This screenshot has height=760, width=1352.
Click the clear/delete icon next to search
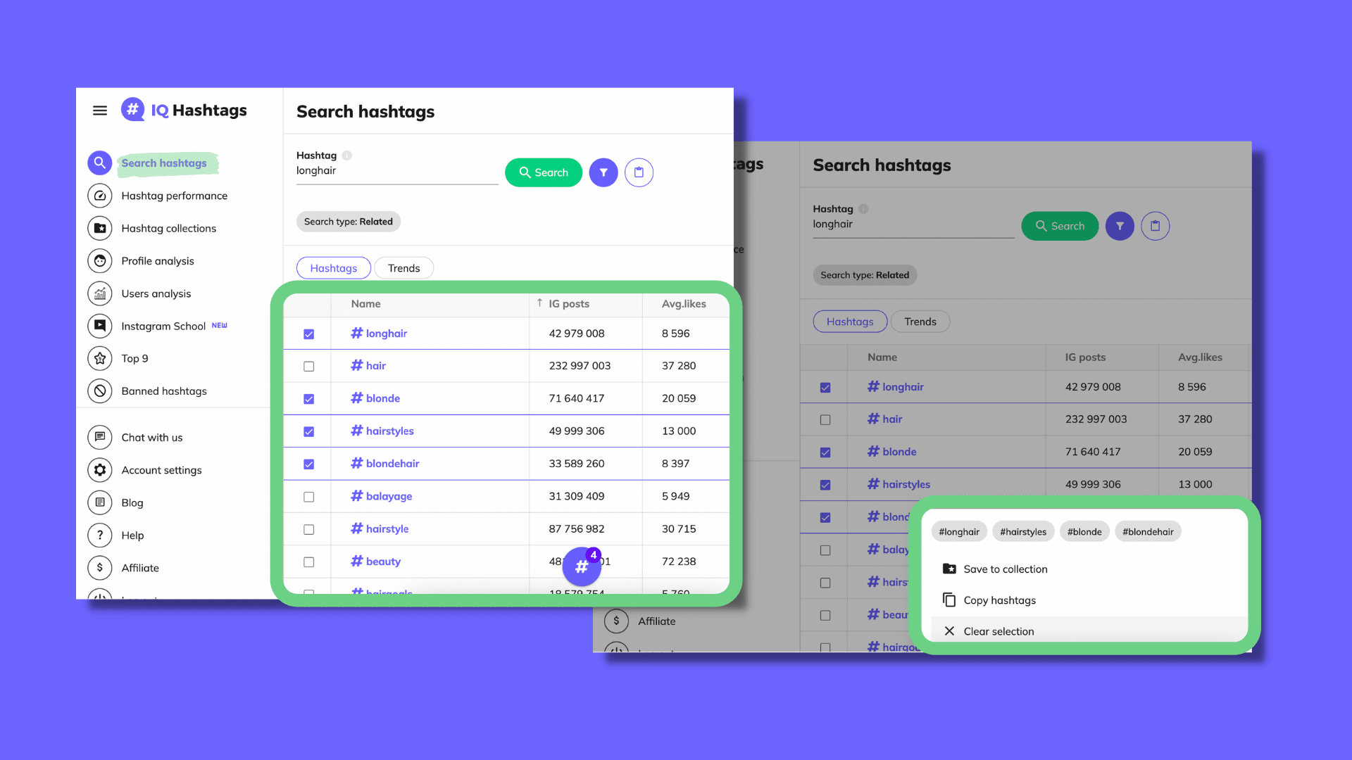(639, 172)
